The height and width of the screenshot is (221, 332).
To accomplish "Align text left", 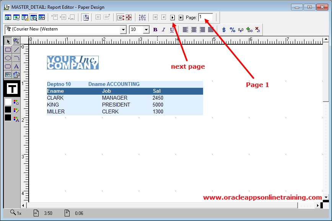I will point(186,29).
